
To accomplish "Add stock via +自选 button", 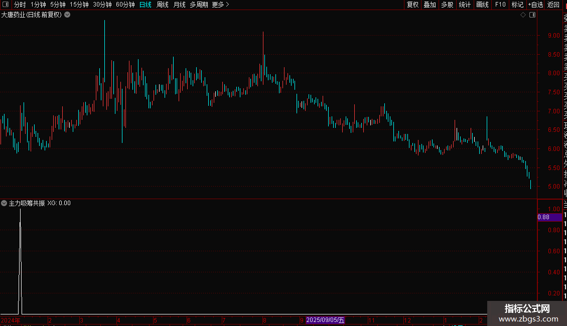I will [x=535, y=5].
